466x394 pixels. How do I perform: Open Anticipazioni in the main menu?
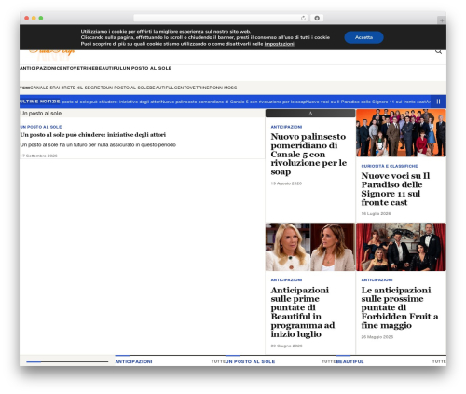(38, 68)
